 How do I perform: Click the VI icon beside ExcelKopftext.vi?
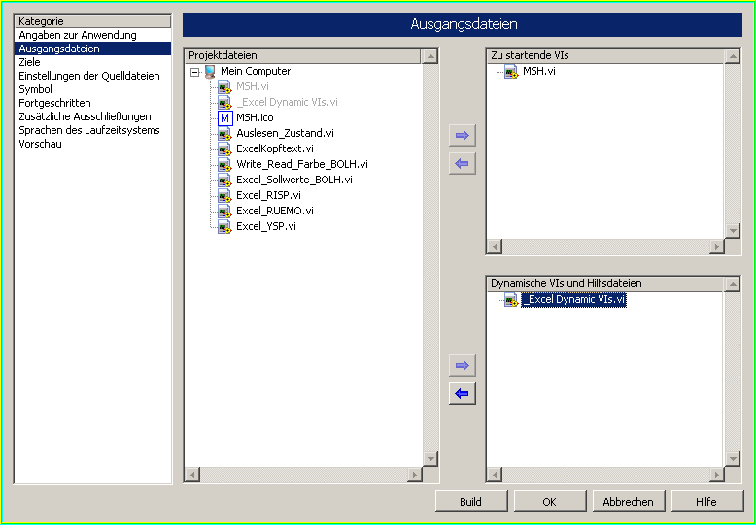tap(224, 148)
